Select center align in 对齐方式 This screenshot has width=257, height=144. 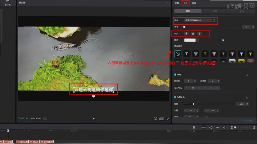193,88
